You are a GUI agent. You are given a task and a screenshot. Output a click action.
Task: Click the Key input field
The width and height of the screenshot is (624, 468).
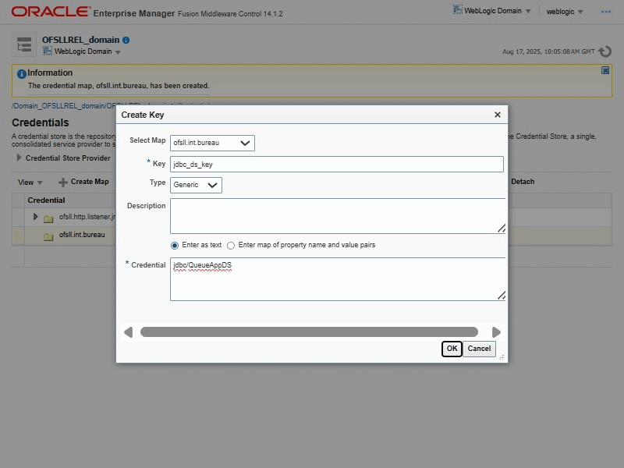coord(337,165)
